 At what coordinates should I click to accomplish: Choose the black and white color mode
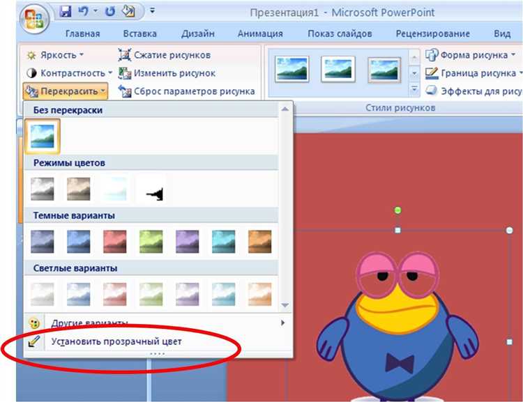pos(151,189)
